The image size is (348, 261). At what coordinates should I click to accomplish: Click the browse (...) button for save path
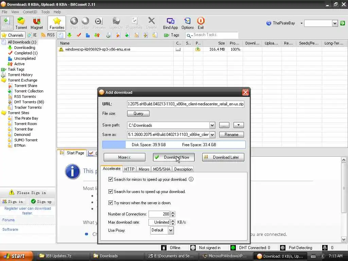coord(224,125)
